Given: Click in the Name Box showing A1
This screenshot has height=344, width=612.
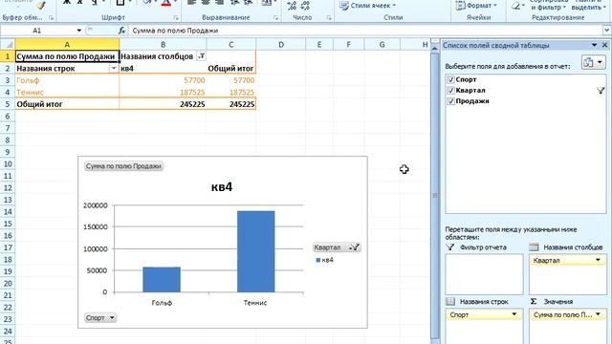Looking at the screenshot, I should click(37, 31).
